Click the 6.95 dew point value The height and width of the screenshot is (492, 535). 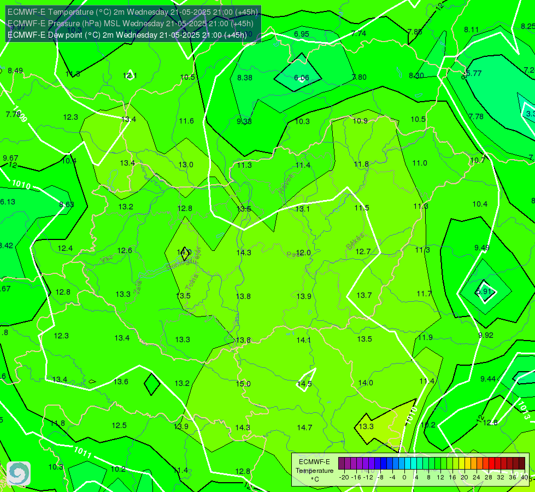click(302, 34)
